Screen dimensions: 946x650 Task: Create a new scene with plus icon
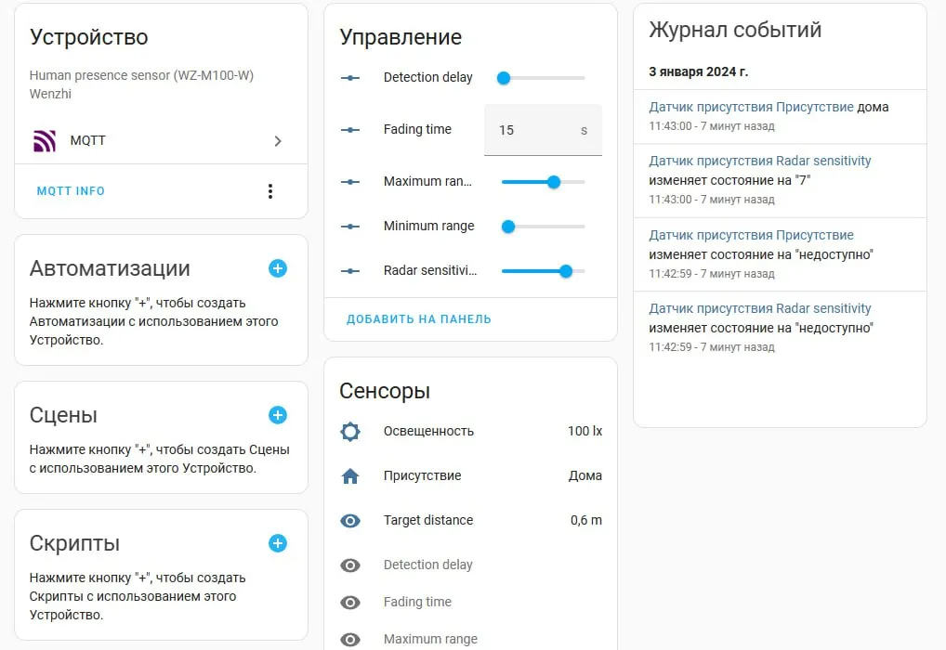point(278,415)
